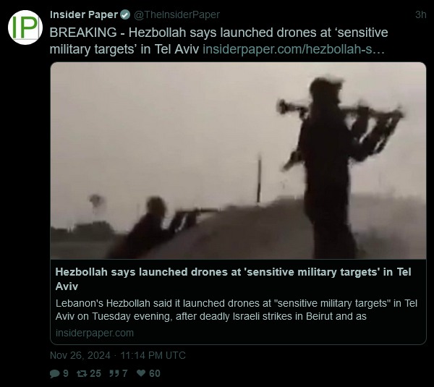Click the reply count 9
The width and height of the screenshot is (434, 387).
(66, 374)
